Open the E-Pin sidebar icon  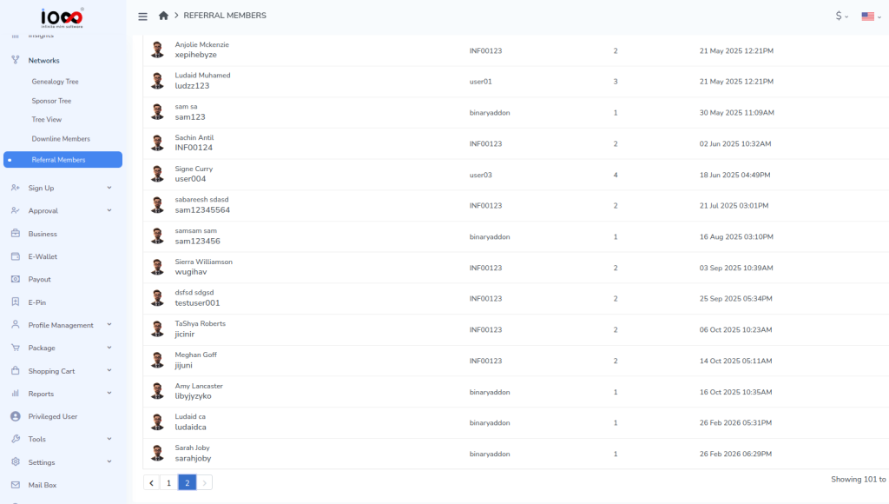click(16, 302)
